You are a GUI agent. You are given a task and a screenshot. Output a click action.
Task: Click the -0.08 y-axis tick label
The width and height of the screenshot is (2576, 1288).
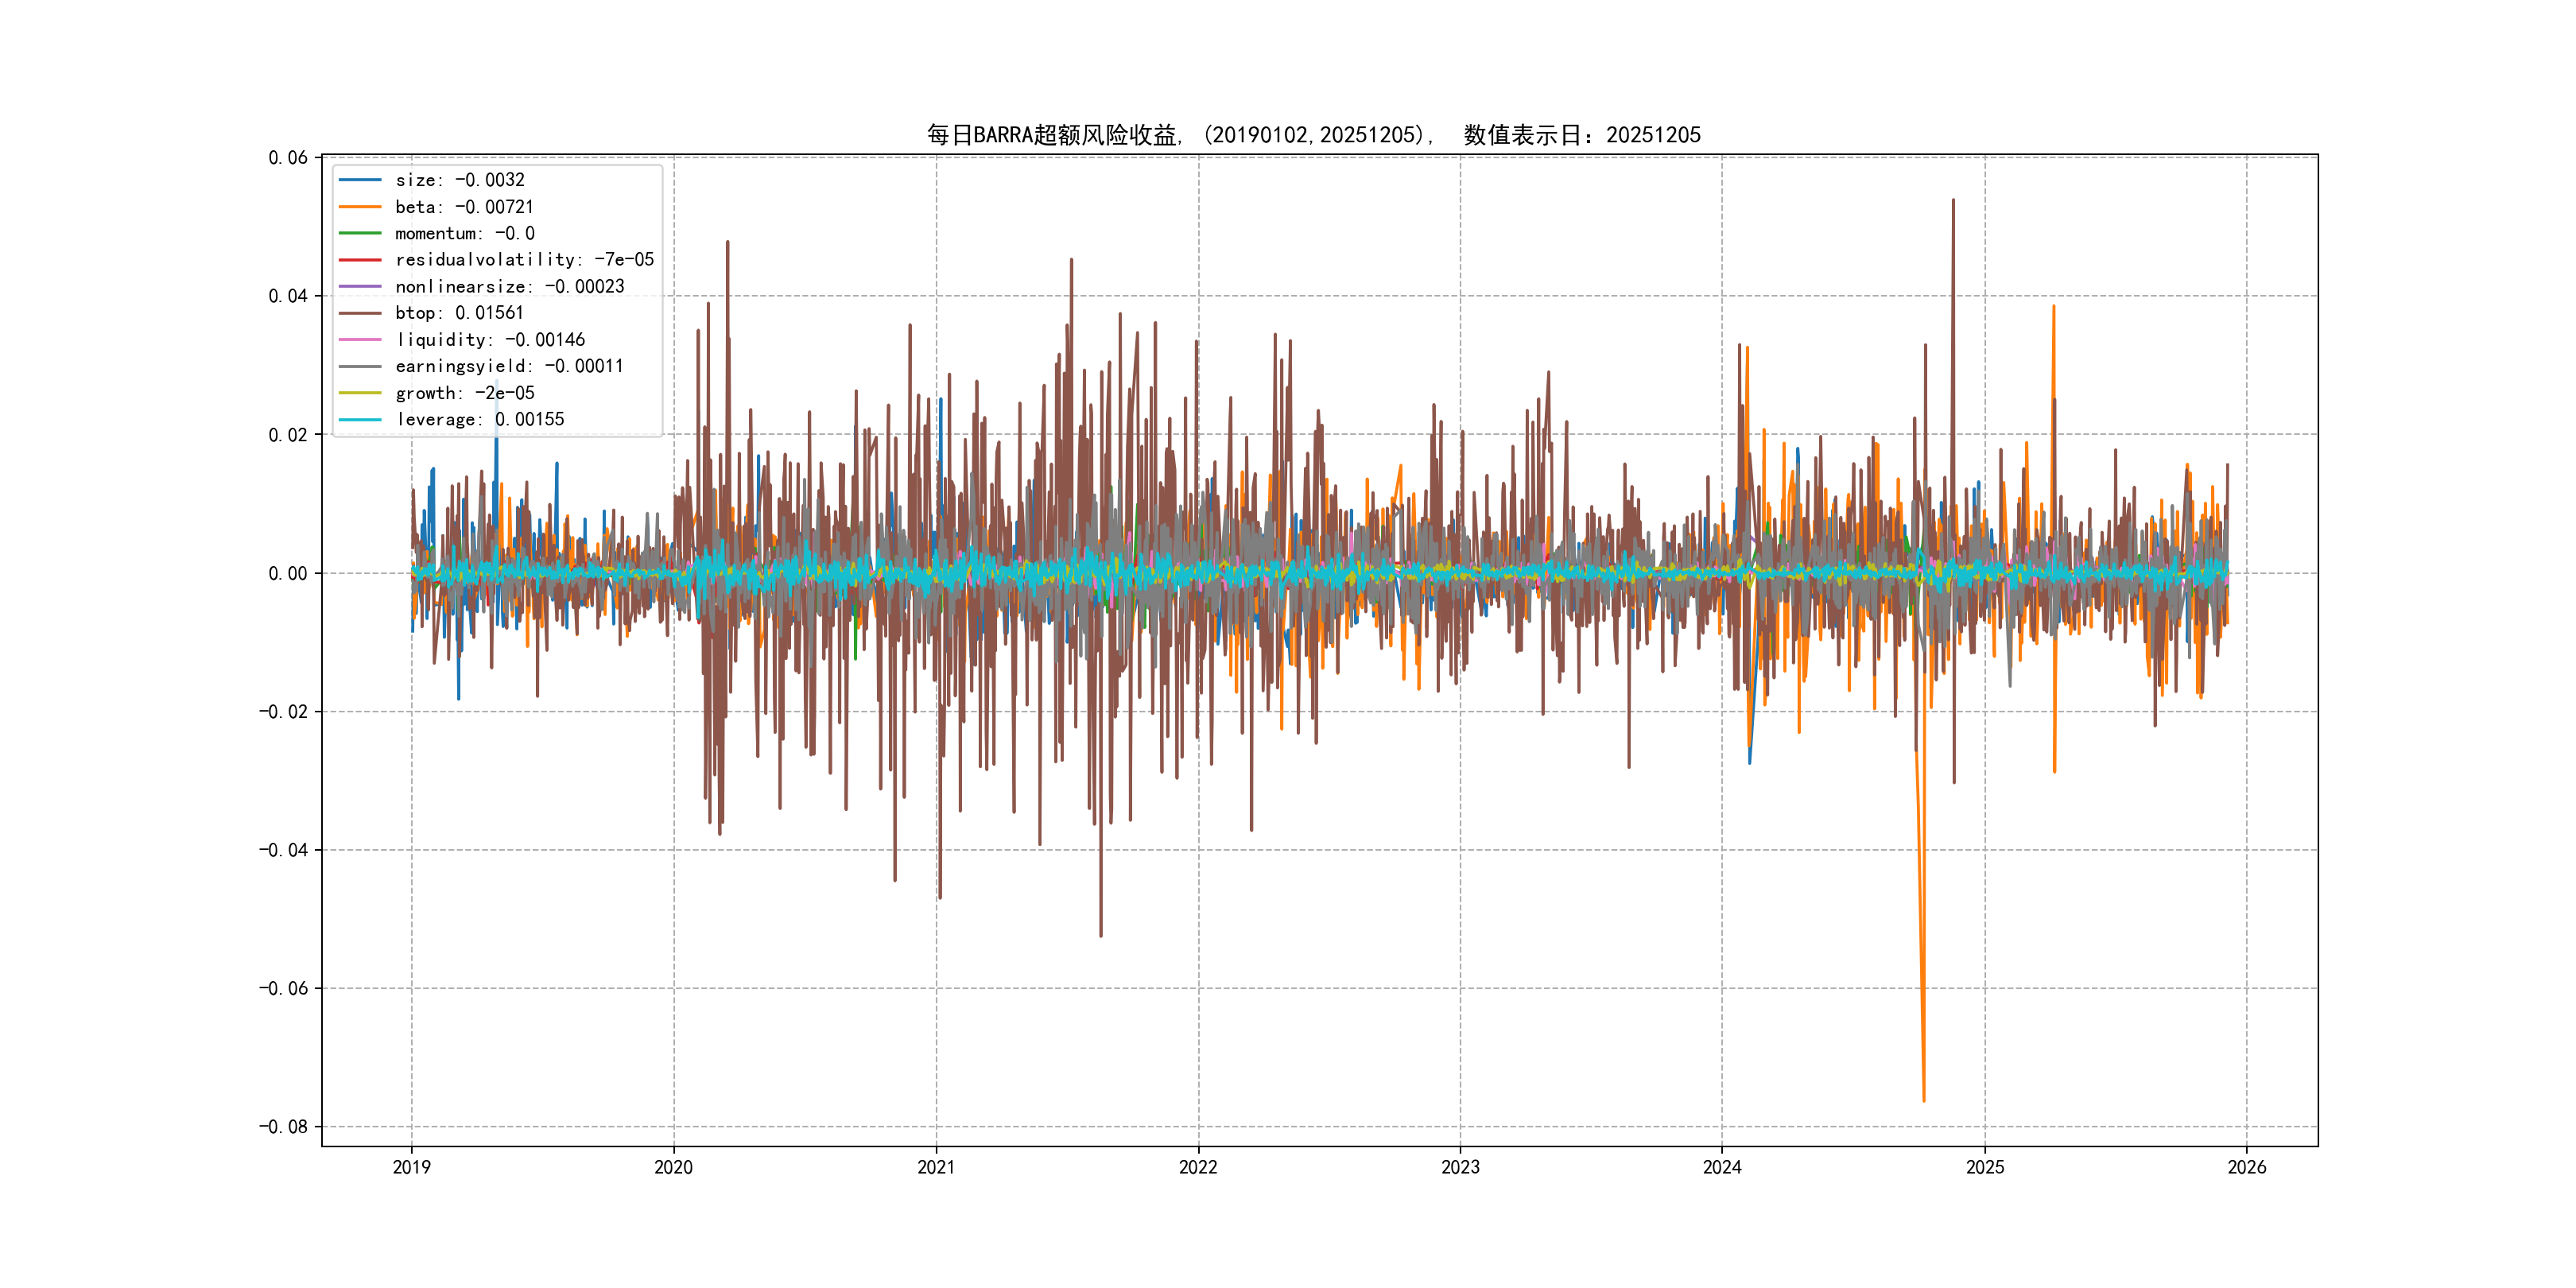(283, 1127)
